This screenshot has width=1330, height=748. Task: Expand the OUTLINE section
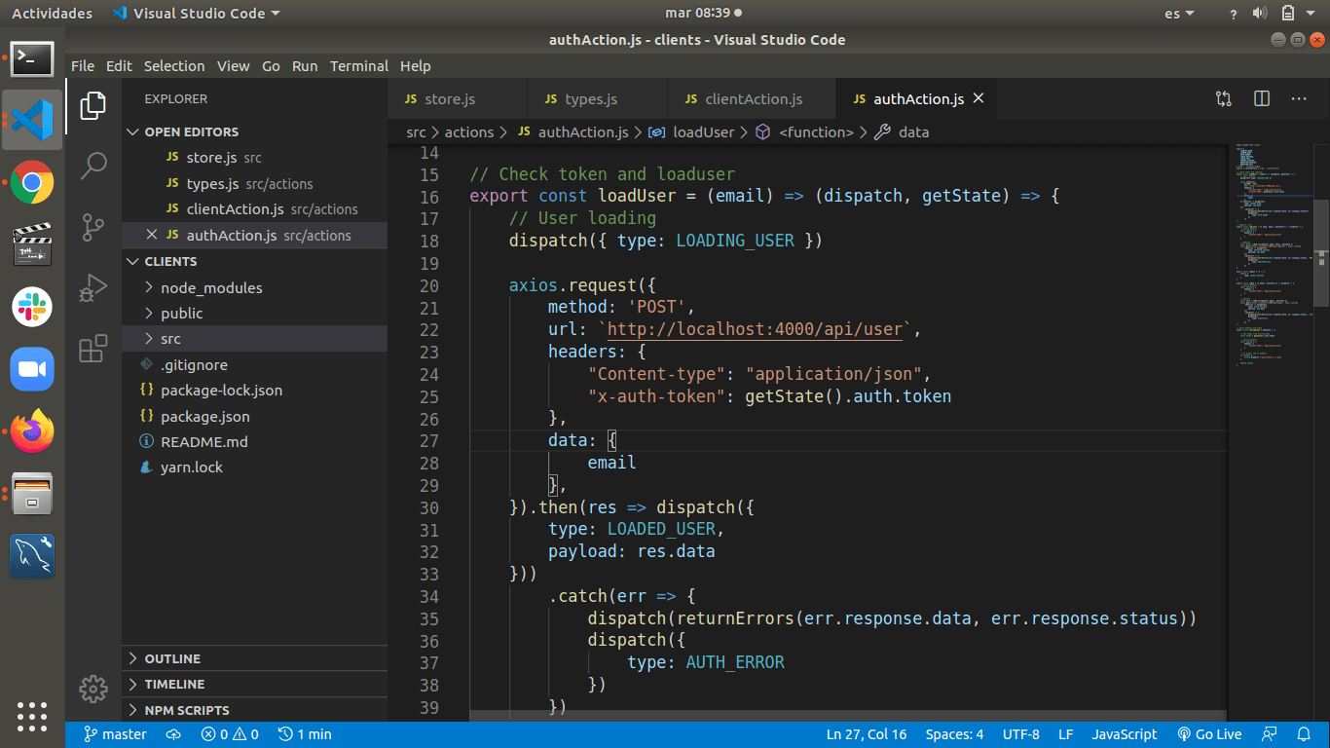coord(172,658)
